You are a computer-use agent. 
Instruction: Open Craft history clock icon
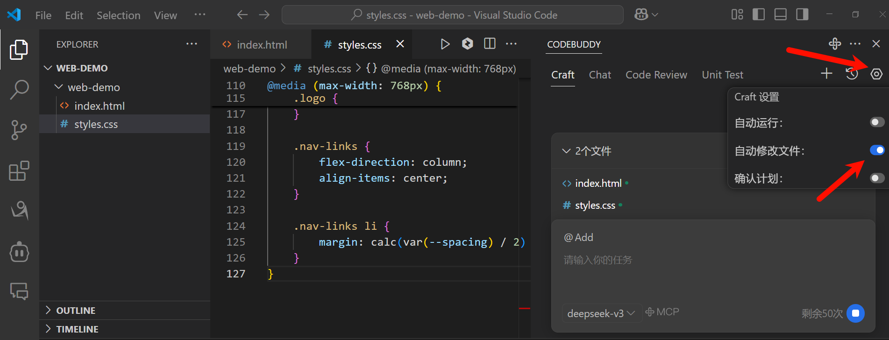[852, 74]
